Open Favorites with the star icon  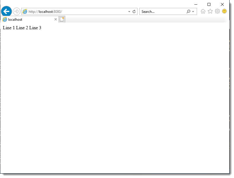(x=210, y=11)
